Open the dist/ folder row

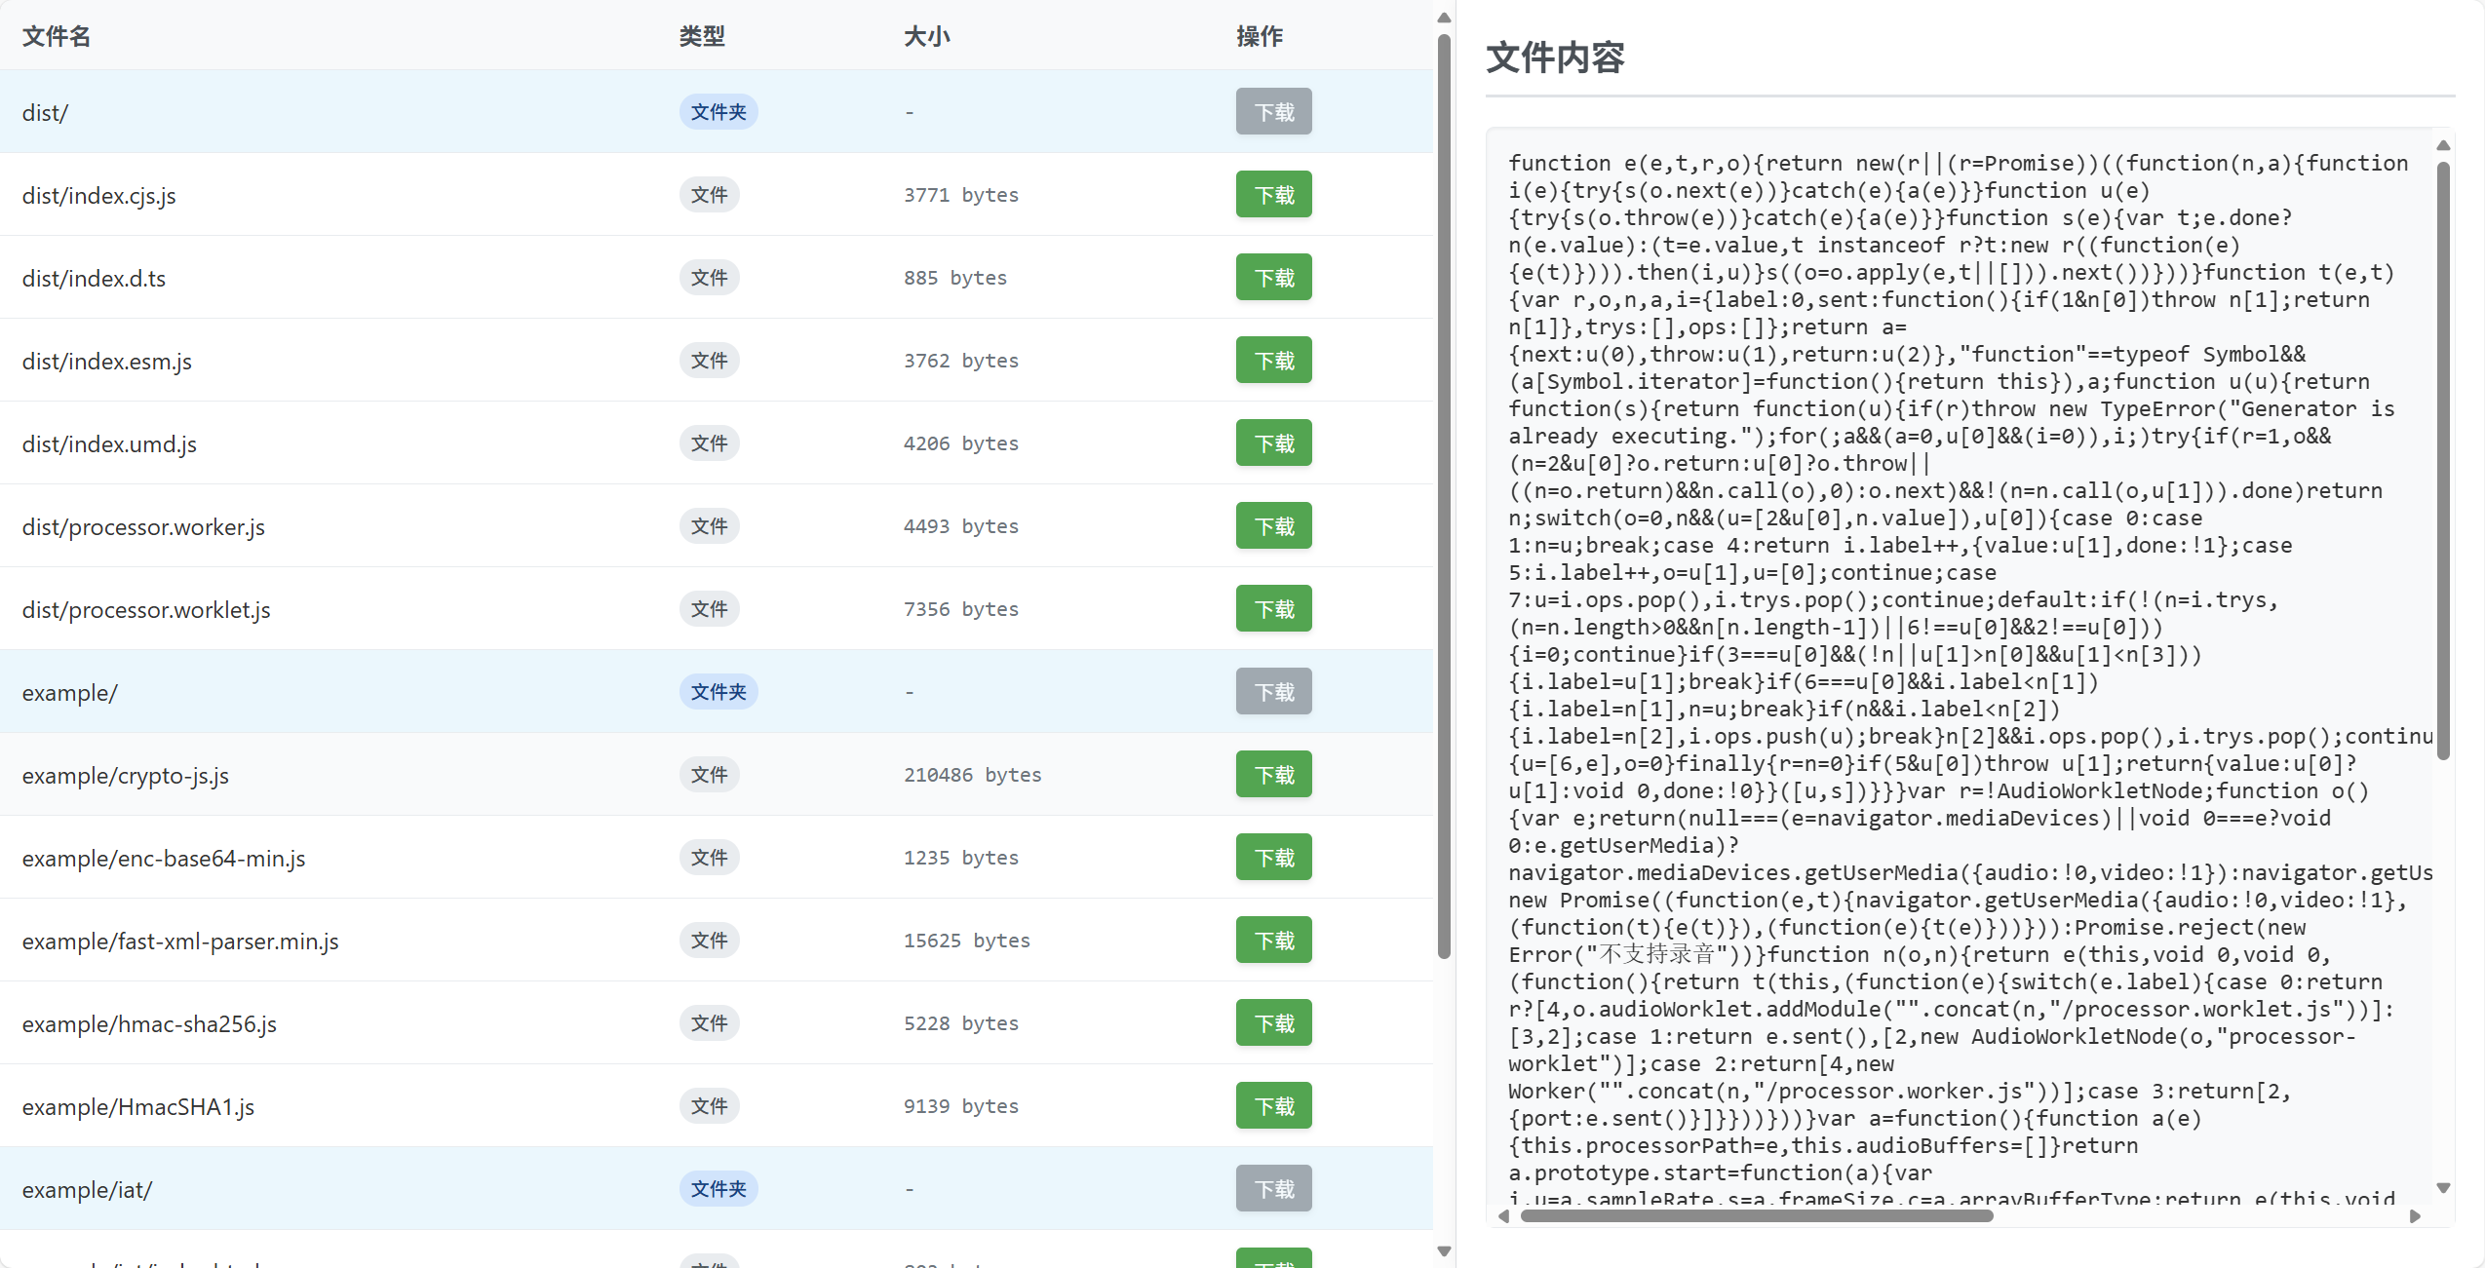[46, 113]
